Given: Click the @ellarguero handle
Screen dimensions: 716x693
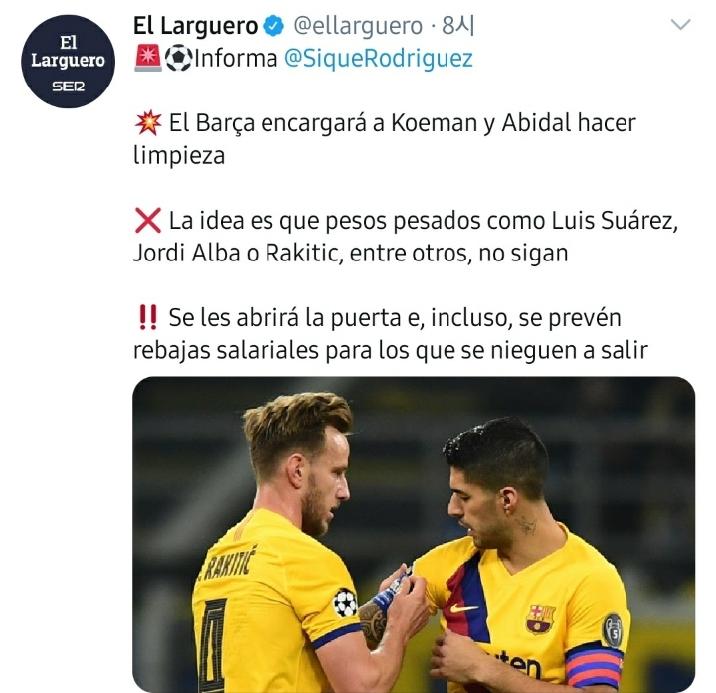Looking at the screenshot, I should tap(358, 26).
